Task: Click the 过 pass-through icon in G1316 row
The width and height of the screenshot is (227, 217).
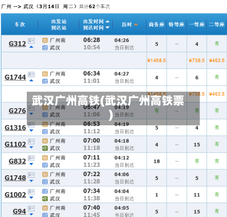Action: (45, 132)
